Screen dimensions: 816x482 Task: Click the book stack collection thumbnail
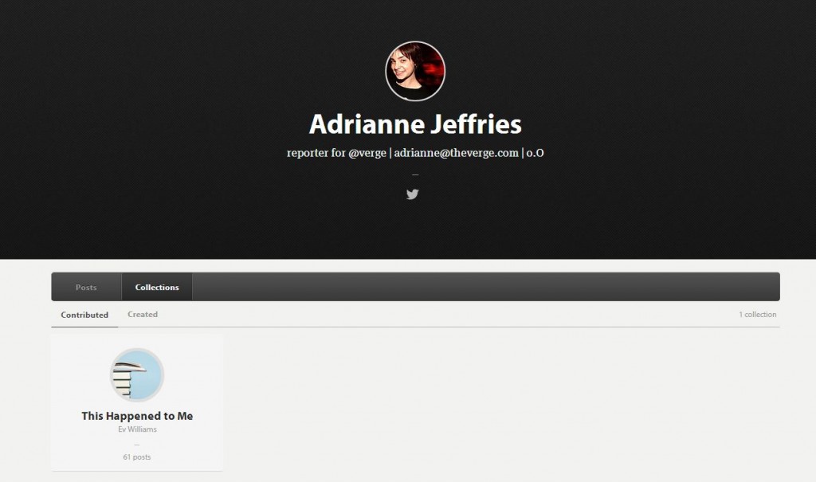point(137,374)
